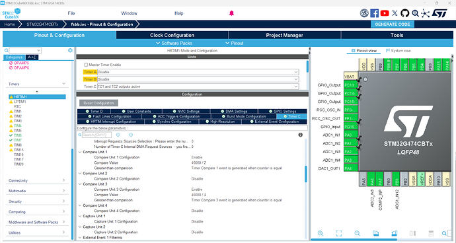
Task: Select TIM1 in the timers list
Action: point(18,112)
